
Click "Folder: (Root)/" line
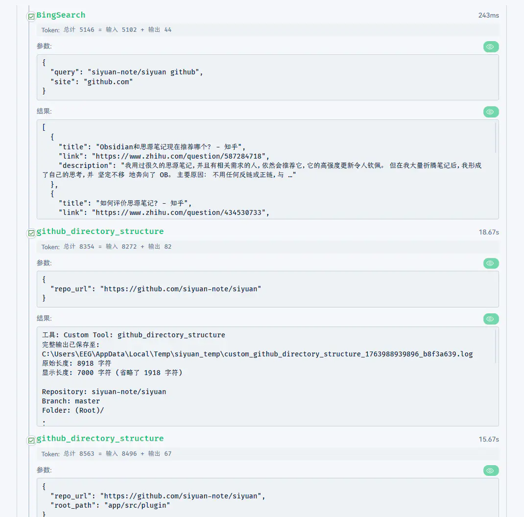tap(73, 410)
